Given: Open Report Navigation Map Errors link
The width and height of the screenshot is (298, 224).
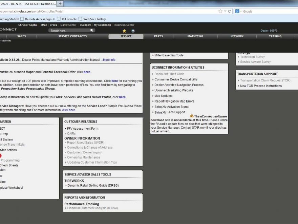Looking at the screenshot, I should click(174, 101).
